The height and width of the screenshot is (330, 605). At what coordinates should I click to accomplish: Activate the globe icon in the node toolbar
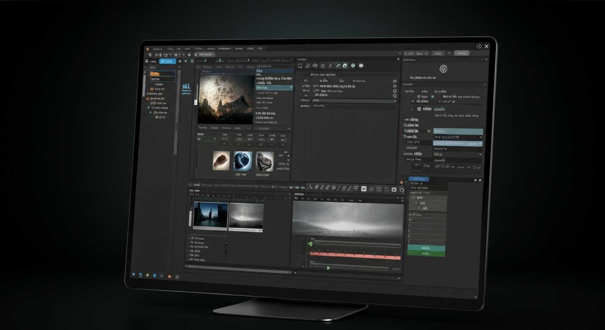point(345,66)
